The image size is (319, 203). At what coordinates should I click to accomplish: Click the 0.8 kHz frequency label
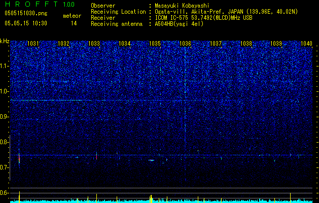(5, 142)
